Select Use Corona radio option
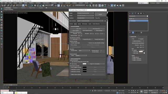Viewport: 168px width, 94px height. 71,64
